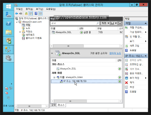The image size is (151, 115).
Task: Click 도움말 under the IP 주소 actions
Action: pyautogui.click(x=133, y=91)
